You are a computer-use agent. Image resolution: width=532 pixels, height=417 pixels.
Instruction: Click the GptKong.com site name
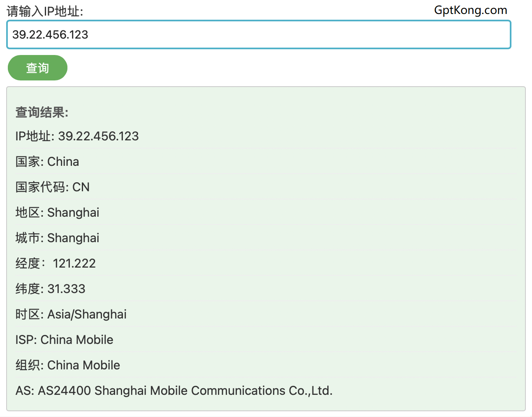point(470,10)
